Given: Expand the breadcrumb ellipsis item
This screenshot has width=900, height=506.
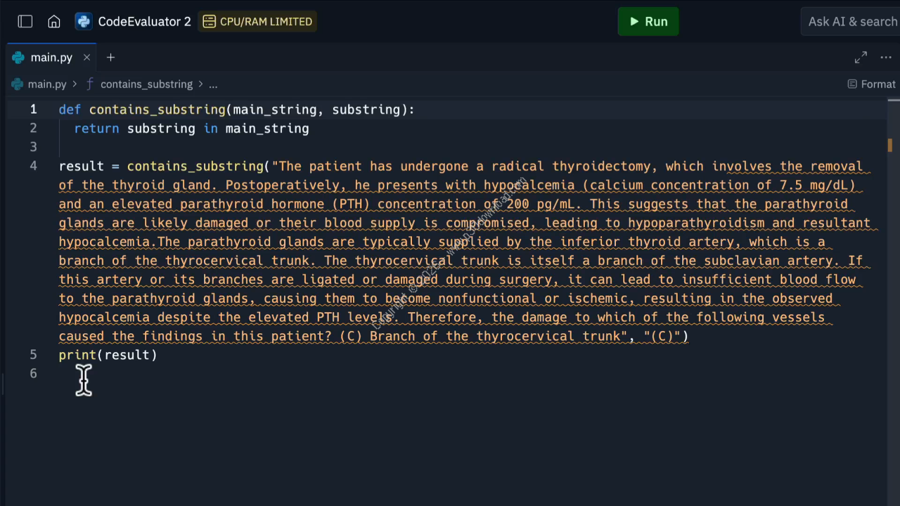Looking at the screenshot, I should tap(213, 84).
